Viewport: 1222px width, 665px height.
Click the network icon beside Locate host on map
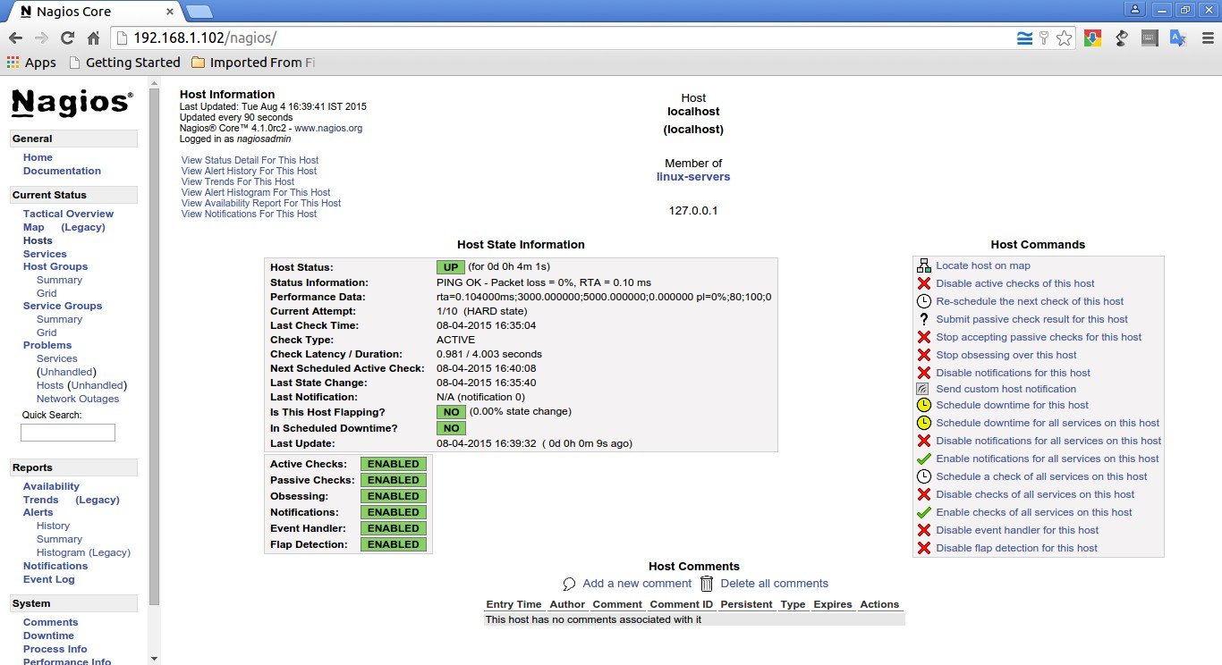click(x=924, y=265)
